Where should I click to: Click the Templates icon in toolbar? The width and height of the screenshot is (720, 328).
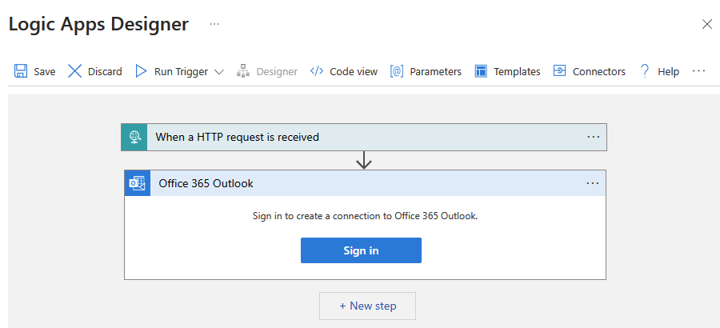[481, 71]
